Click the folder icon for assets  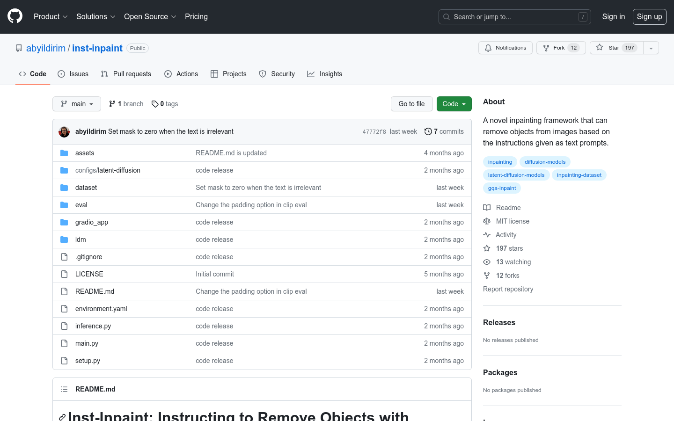pos(64,153)
